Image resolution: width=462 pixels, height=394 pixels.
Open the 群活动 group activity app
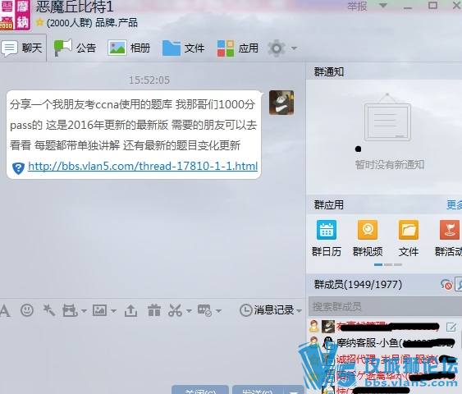(448, 238)
